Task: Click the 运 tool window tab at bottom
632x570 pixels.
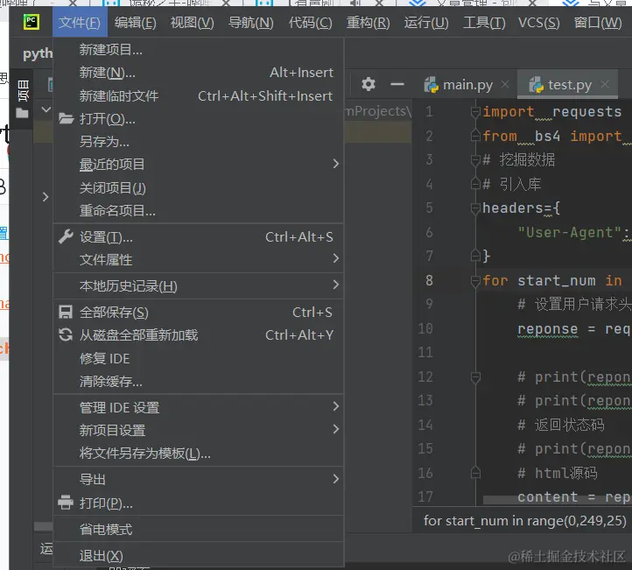Action: [46, 548]
